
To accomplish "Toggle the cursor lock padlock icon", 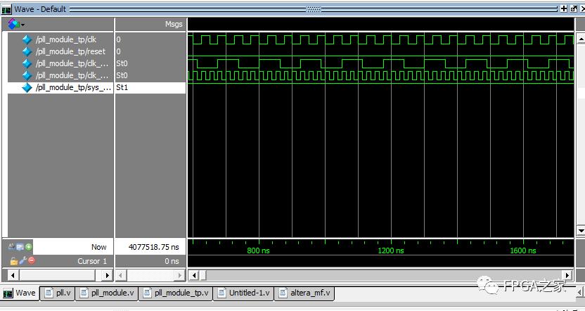I will (x=13, y=260).
